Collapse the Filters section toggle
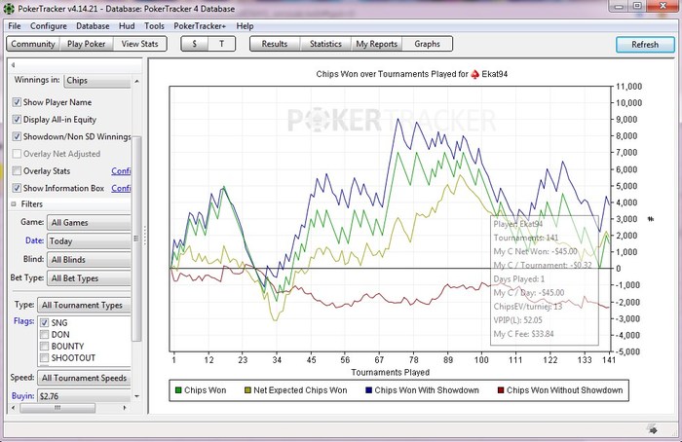Screen dimensions: 682x442 click(14, 203)
